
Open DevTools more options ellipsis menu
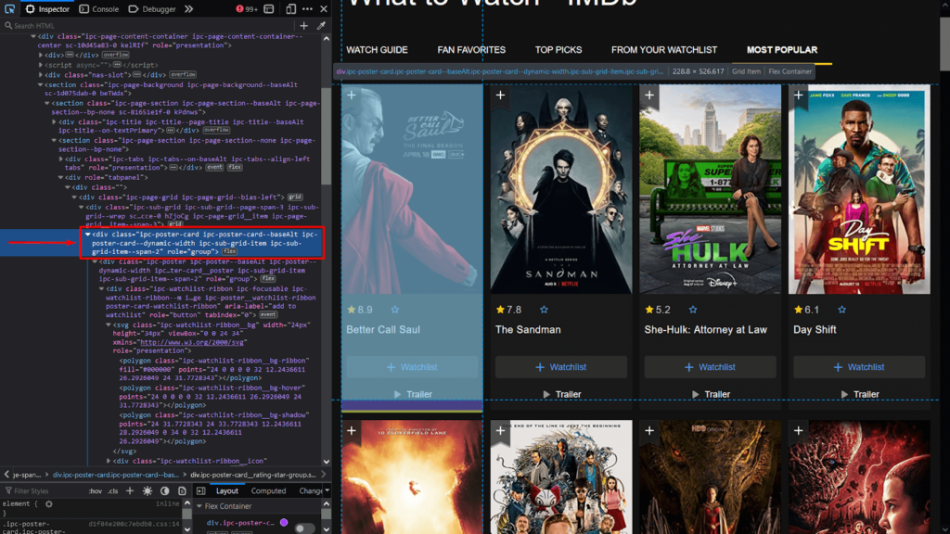coord(307,8)
